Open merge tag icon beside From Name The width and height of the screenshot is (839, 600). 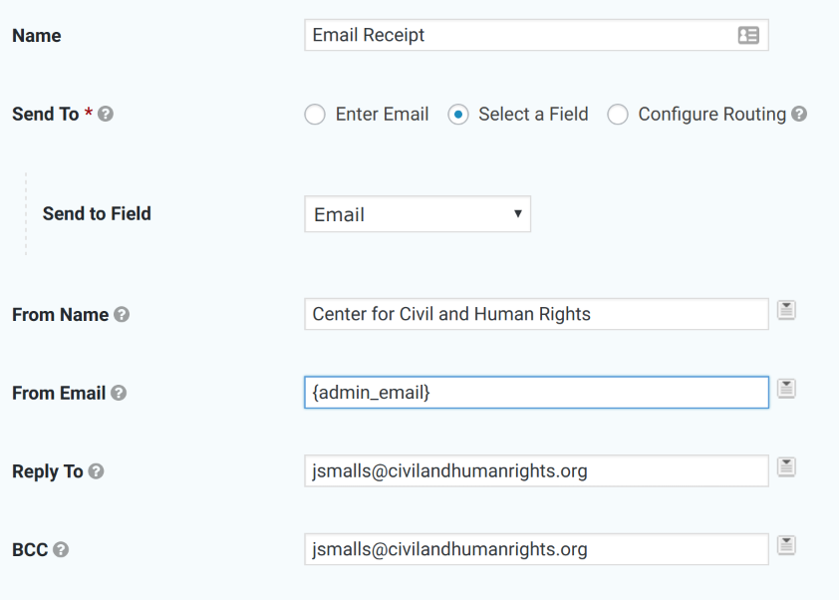[x=786, y=310]
